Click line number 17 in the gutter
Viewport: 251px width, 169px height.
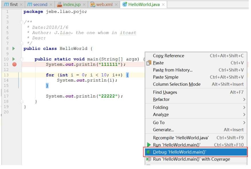(x=6, y=96)
